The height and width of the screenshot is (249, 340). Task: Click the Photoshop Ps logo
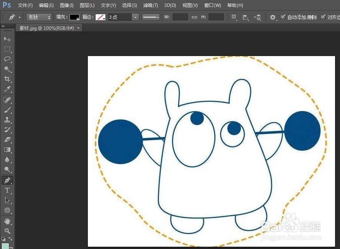coord(7,5)
